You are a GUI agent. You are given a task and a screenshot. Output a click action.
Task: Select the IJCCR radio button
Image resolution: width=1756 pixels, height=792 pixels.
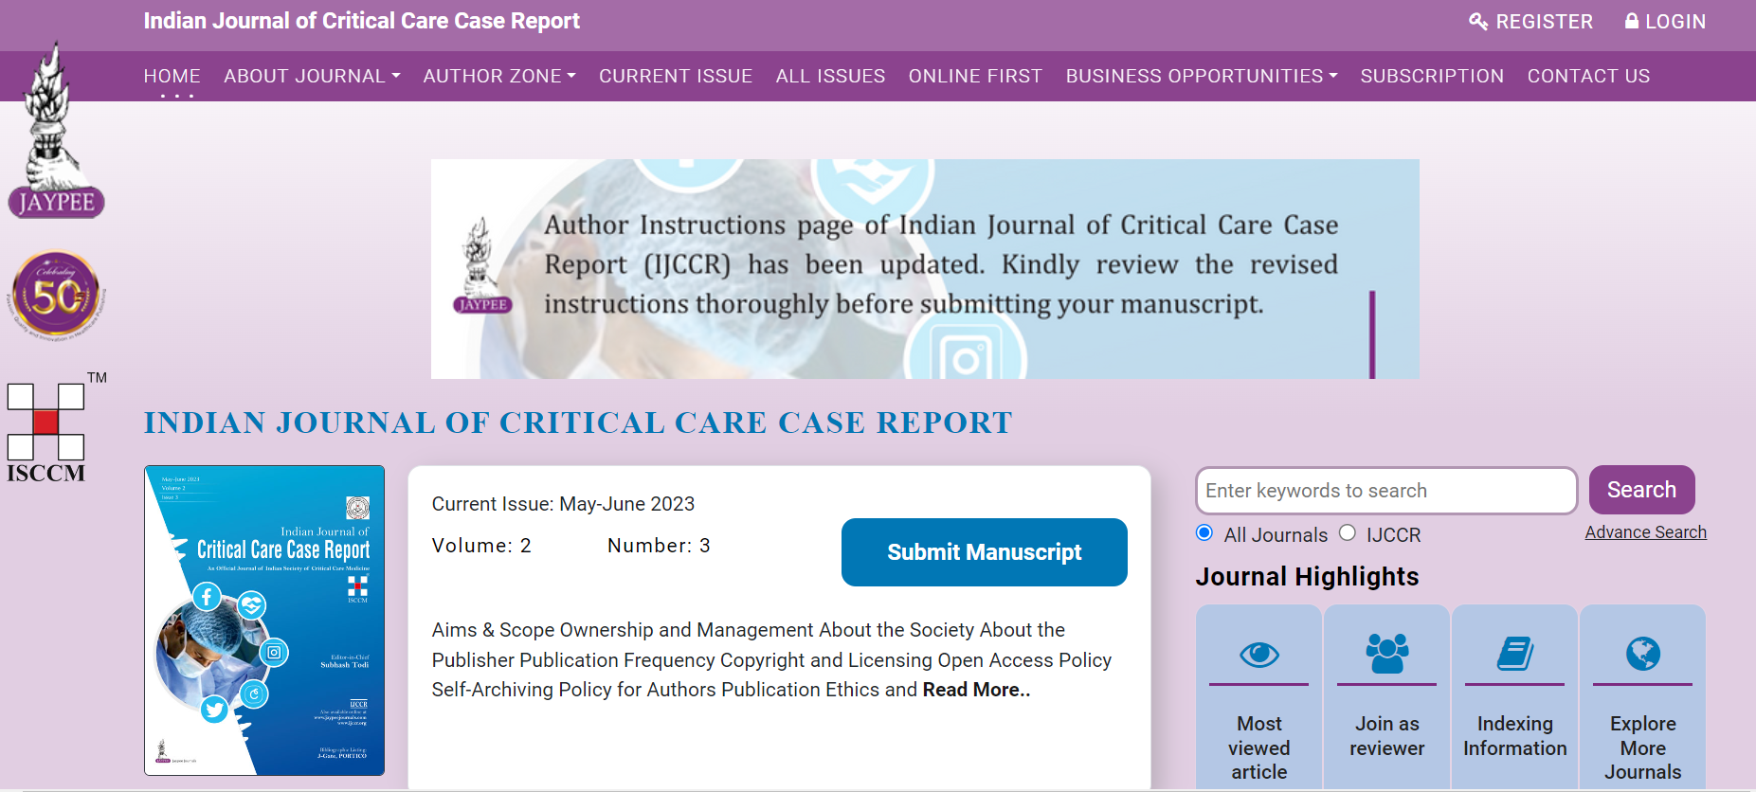(x=1348, y=532)
